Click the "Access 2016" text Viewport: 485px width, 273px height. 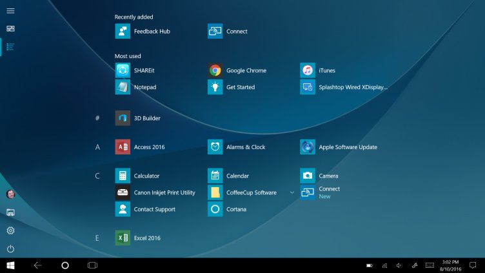[150, 147]
